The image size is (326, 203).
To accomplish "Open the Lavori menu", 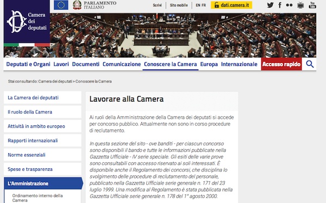I will [x=61, y=64].
